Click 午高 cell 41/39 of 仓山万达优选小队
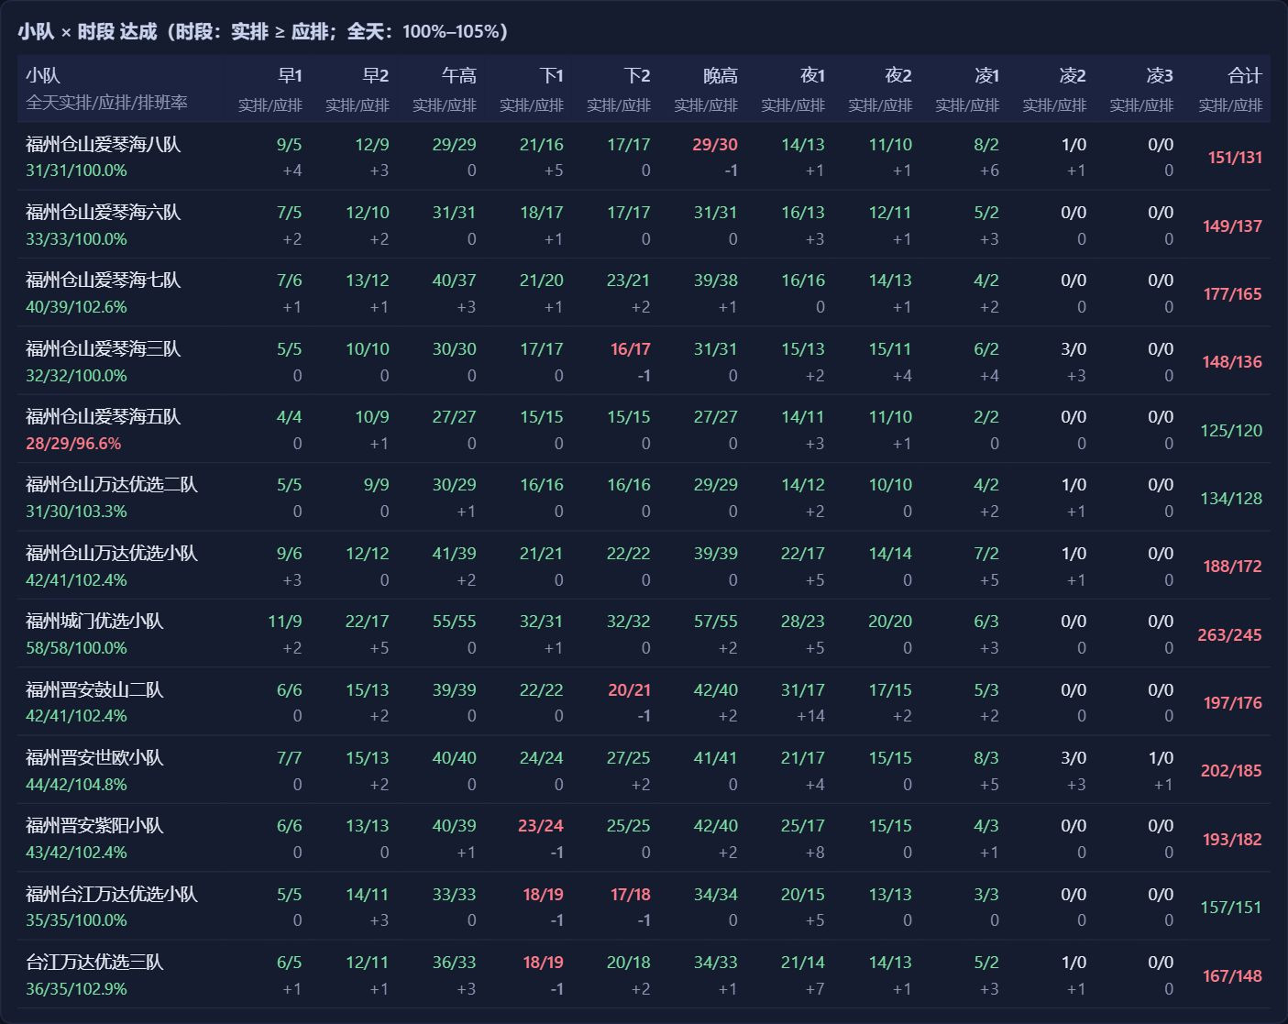Image resolution: width=1288 pixels, height=1024 pixels. click(454, 554)
